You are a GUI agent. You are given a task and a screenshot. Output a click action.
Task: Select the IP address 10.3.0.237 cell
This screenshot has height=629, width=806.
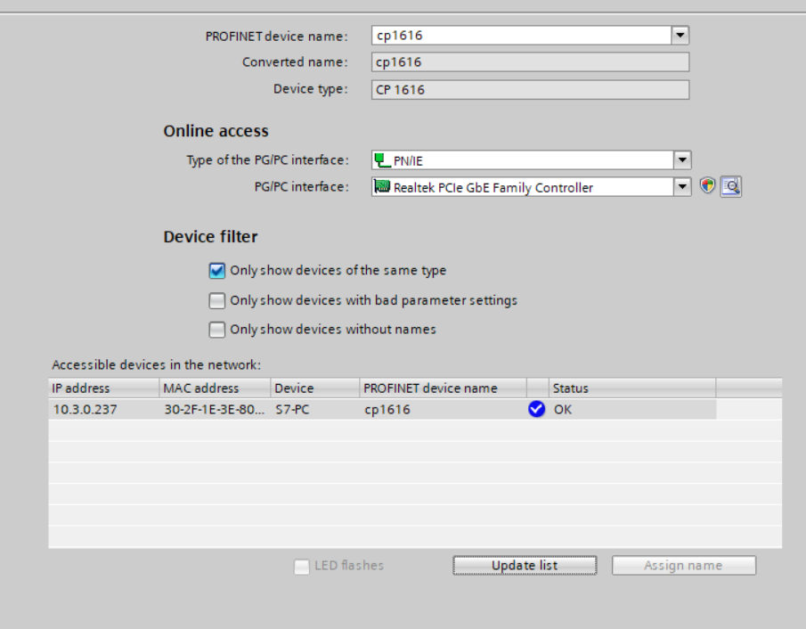point(104,410)
